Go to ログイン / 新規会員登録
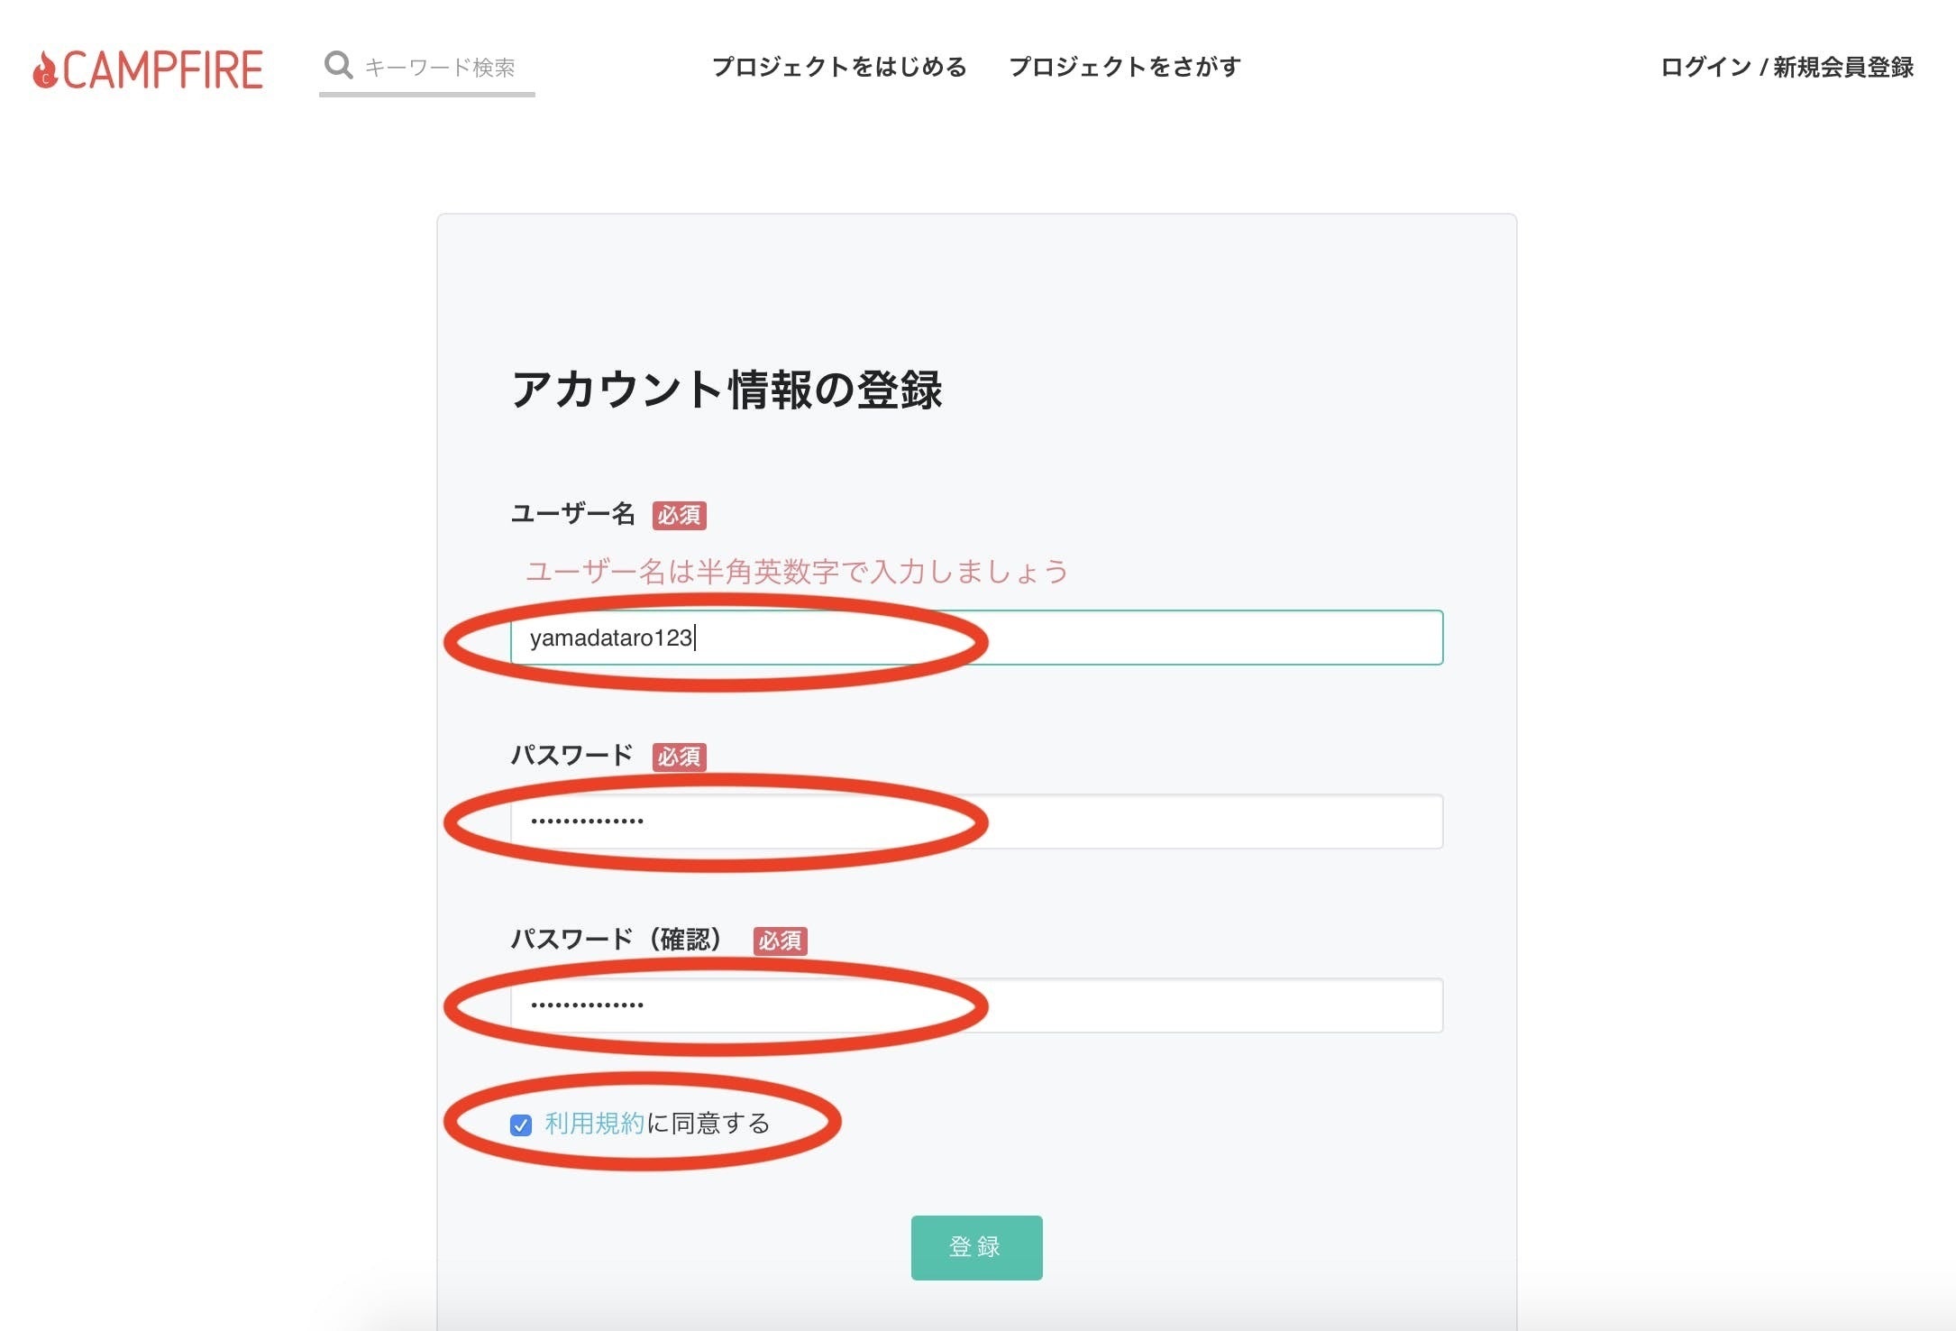Viewport: 1956px width, 1331px height. pos(1787,67)
